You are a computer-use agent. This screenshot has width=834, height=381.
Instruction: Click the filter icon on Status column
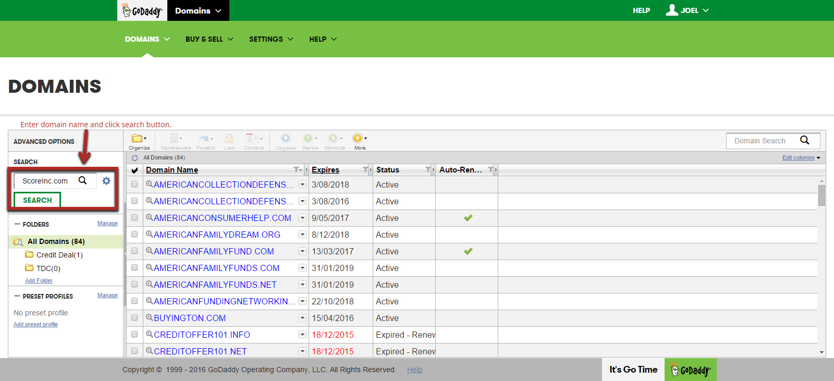428,170
